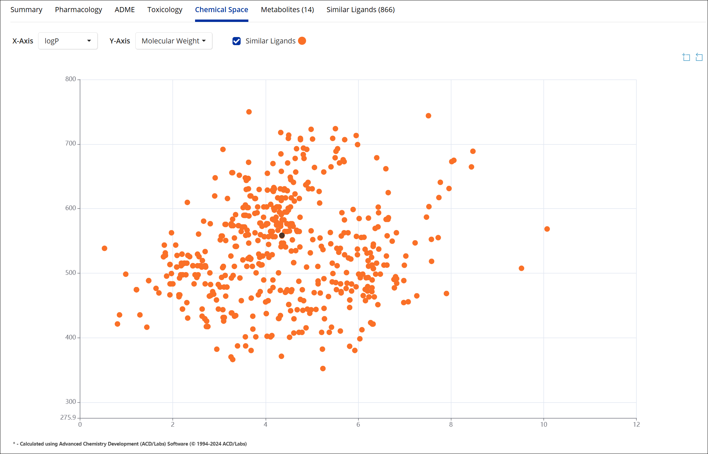View the Similar Ligands (866) tab
Screen dimensions: 708x454
[x=360, y=10]
